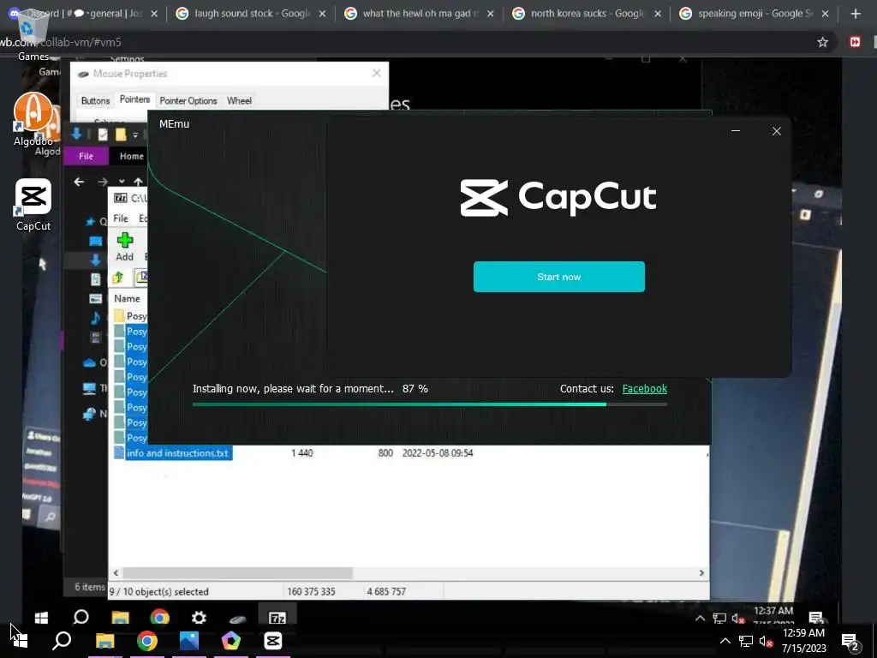Select This PC in Explorer sidebar
The image size is (877, 658).
(x=89, y=388)
